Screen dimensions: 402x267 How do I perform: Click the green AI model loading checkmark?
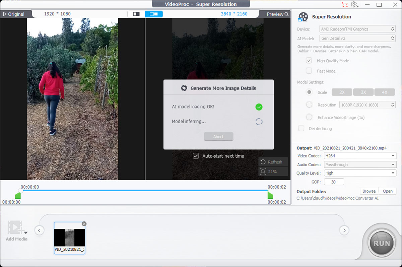pos(259,107)
